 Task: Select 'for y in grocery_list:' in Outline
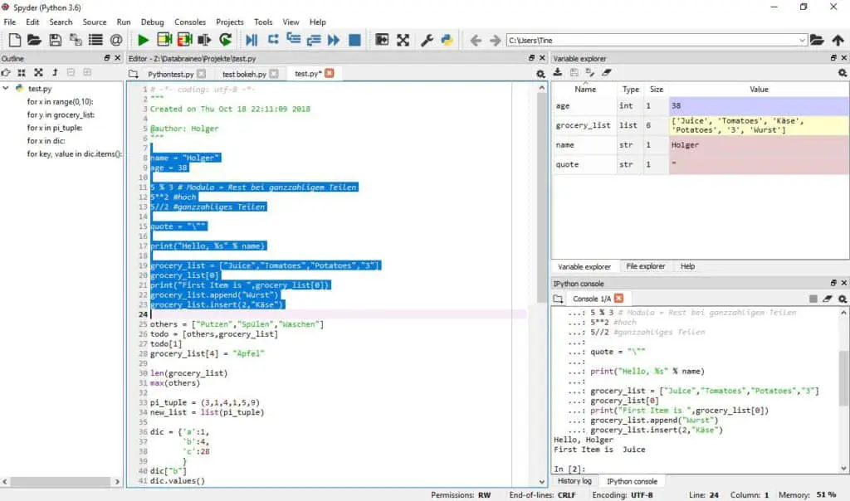(x=61, y=114)
